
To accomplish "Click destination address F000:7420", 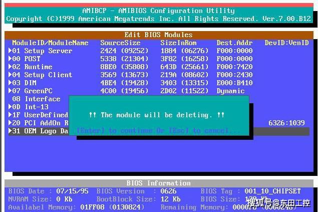I will pos(235,67).
